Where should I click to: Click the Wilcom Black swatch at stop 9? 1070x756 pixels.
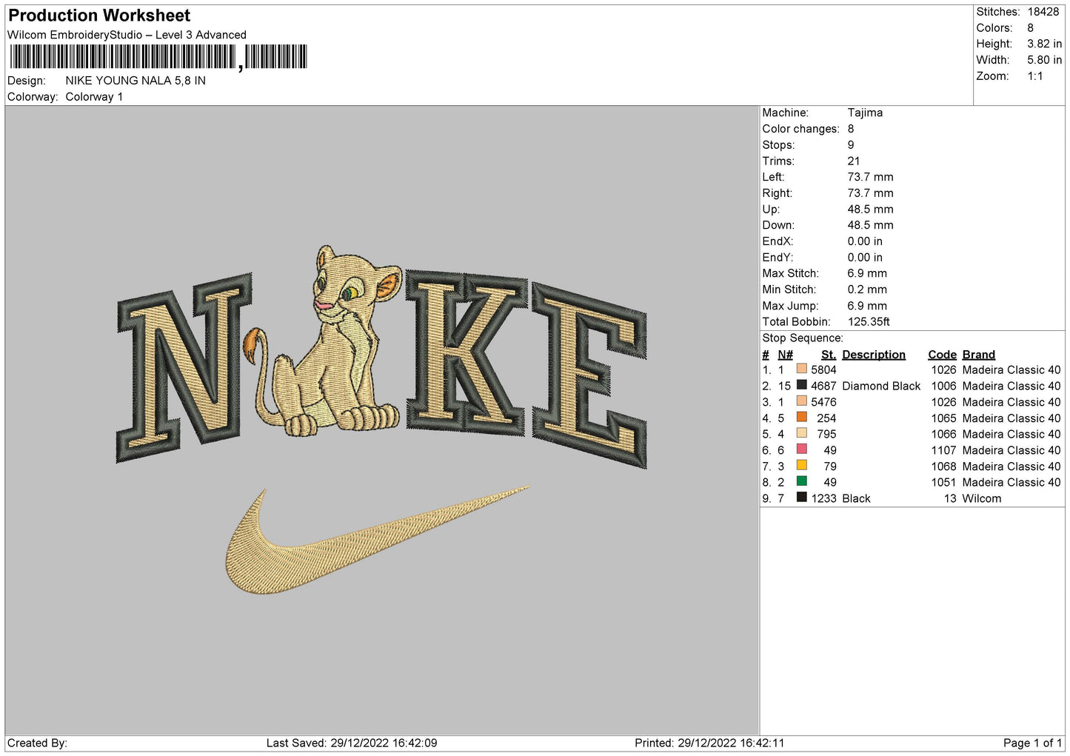pyautogui.click(x=801, y=498)
